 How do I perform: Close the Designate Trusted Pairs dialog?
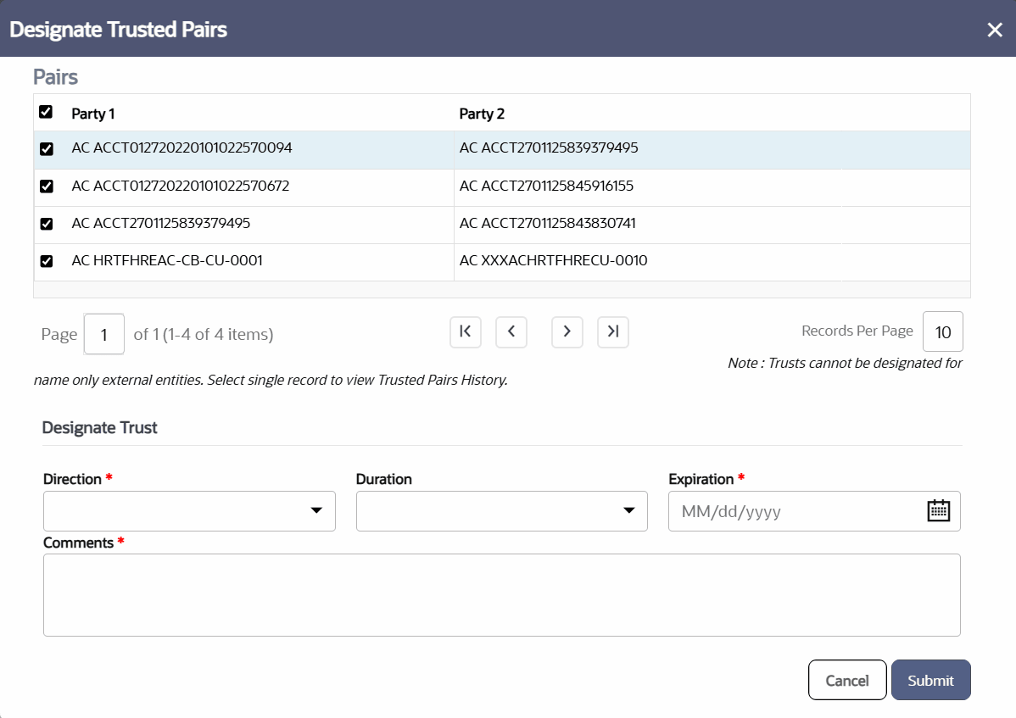(x=995, y=29)
